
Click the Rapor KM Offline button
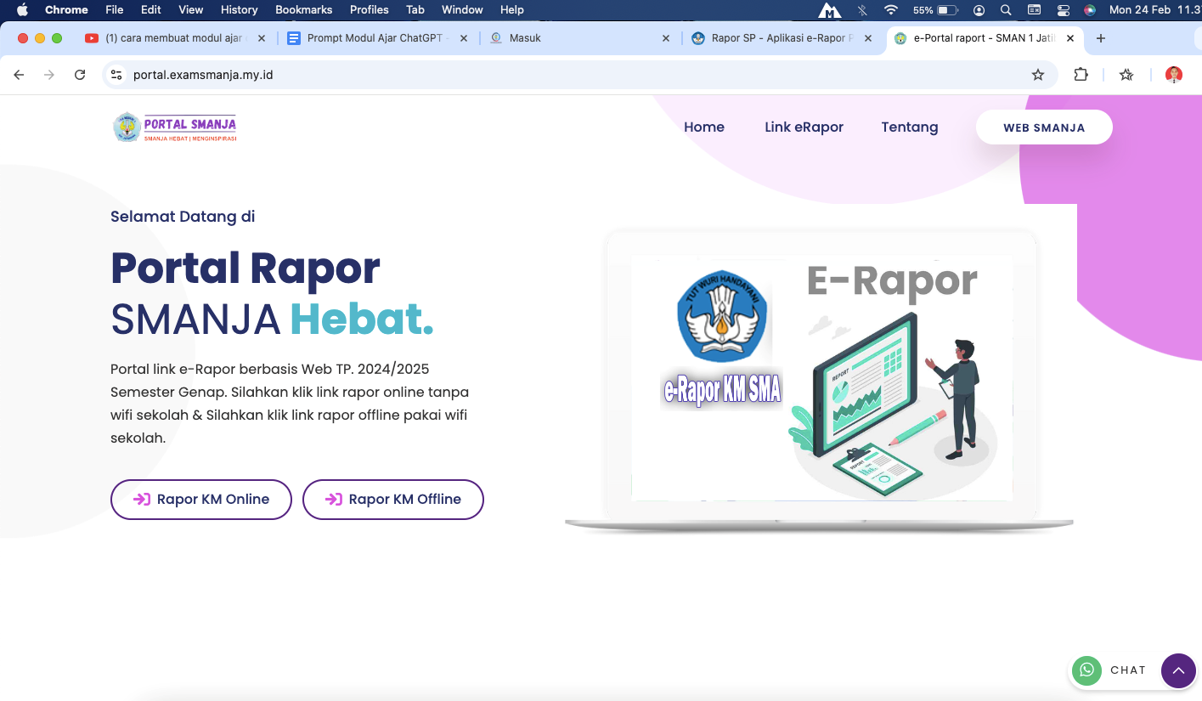click(x=393, y=500)
